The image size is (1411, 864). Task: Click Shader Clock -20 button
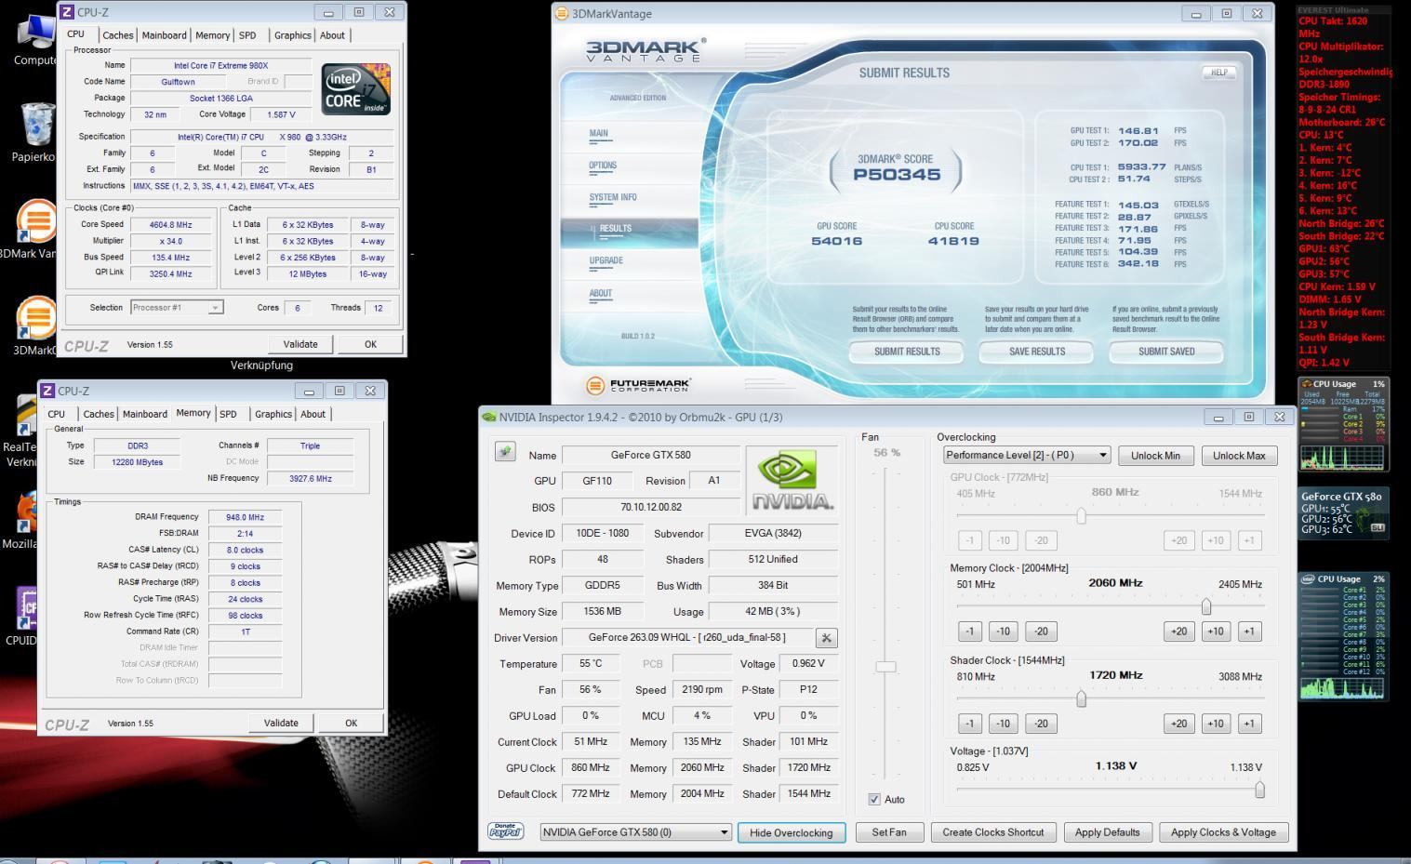(1041, 723)
